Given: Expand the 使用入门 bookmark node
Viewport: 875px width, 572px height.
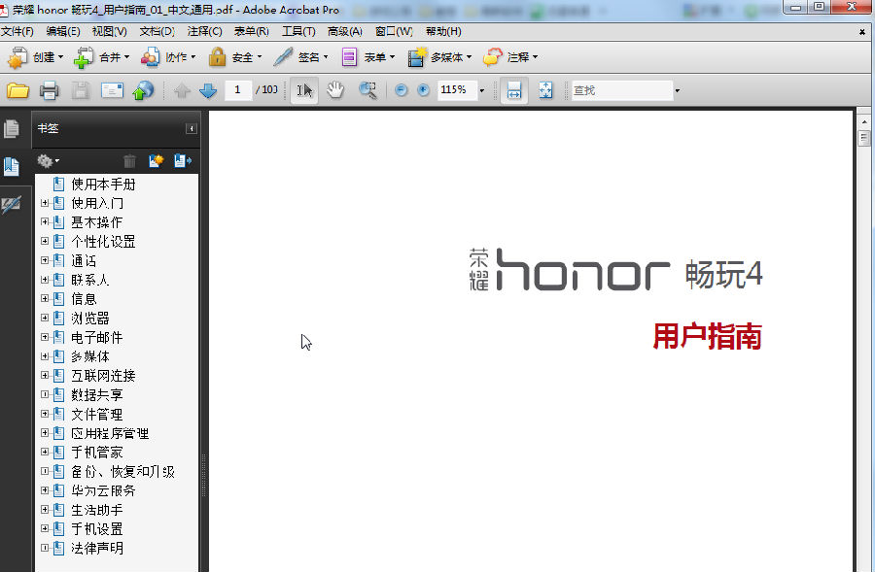Looking at the screenshot, I should [x=44, y=203].
